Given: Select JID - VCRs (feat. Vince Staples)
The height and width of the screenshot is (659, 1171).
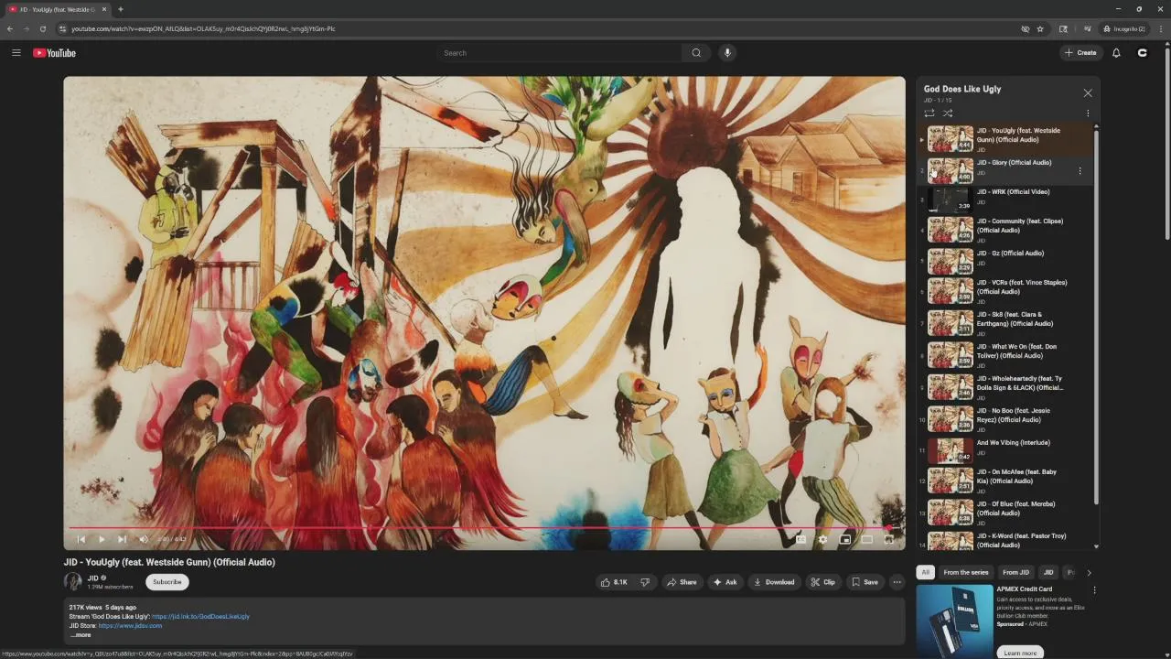Looking at the screenshot, I should click(1004, 291).
